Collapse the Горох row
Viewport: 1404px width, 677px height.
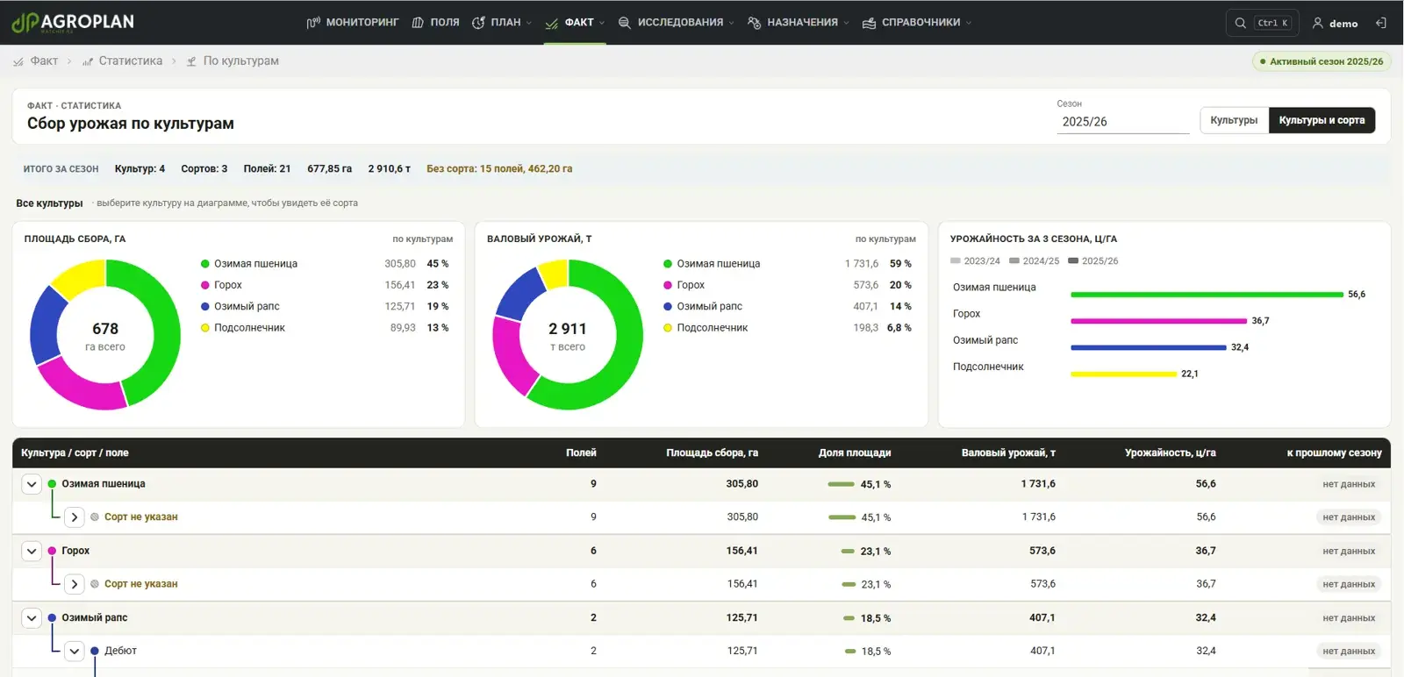click(32, 551)
